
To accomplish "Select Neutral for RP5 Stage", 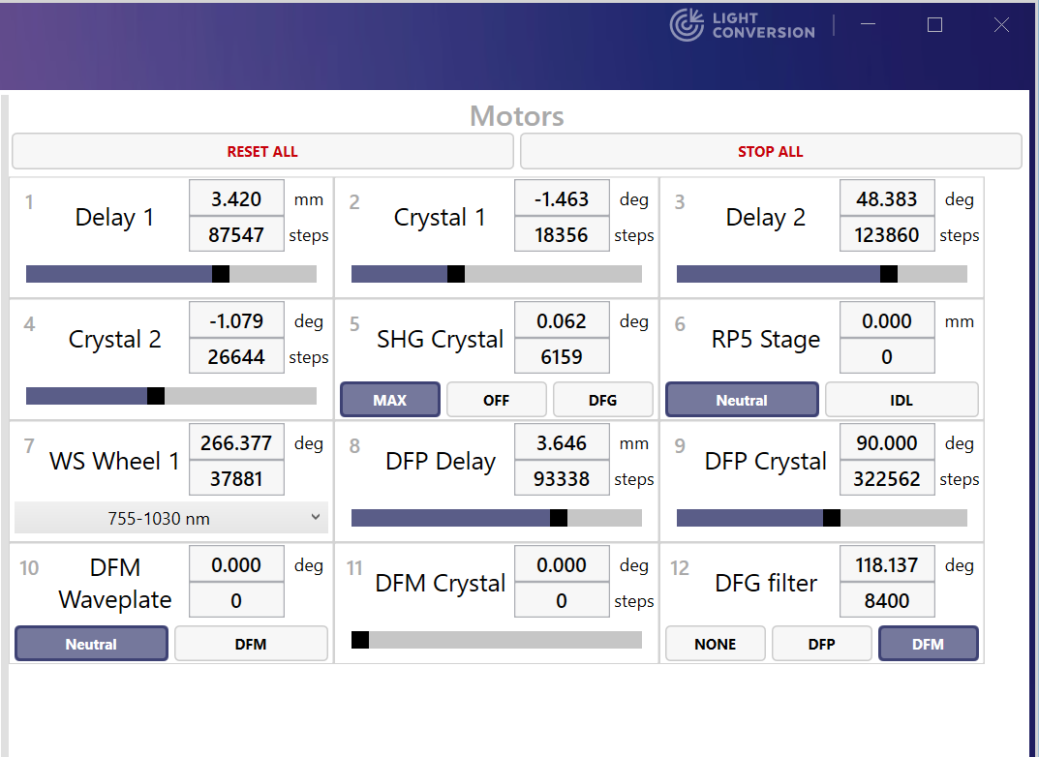I will point(742,400).
